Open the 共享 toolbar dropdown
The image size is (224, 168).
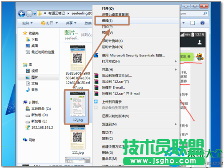tap(71, 23)
